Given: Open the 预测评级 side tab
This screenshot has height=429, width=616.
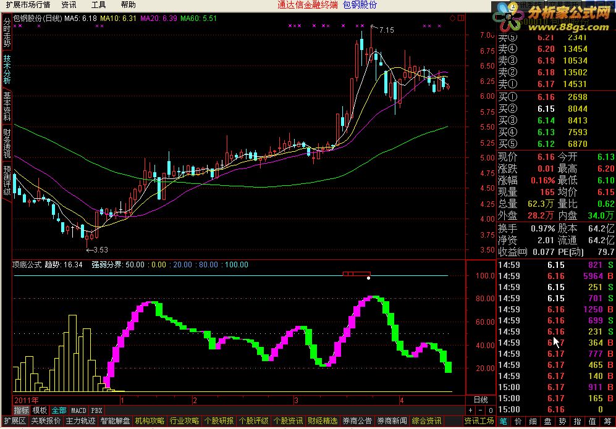Looking at the screenshot, I should (x=7, y=180).
